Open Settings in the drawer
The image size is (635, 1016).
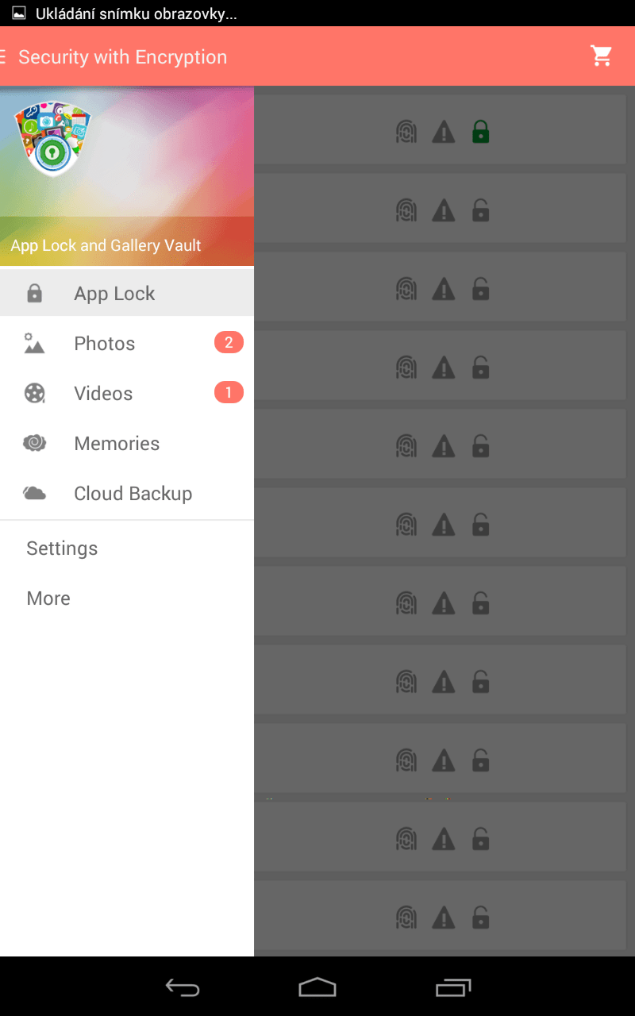pos(127,548)
